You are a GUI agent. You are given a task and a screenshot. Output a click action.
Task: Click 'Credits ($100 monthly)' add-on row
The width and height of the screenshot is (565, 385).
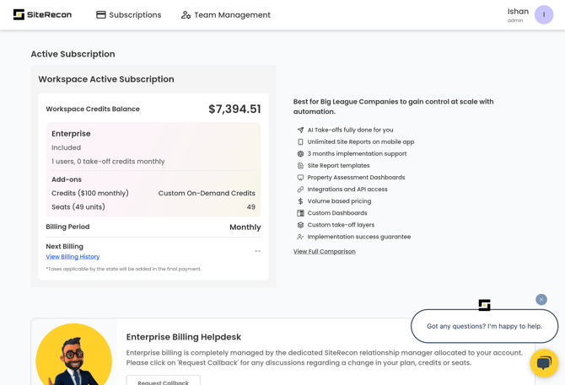click(x=153, y=193)
